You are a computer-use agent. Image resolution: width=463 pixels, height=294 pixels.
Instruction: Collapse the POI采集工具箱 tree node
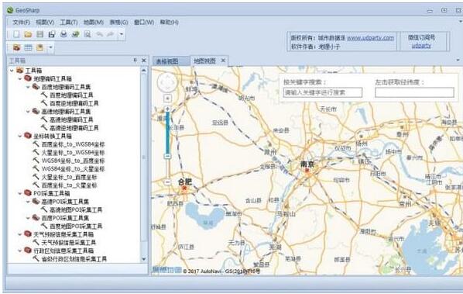click(20, 193)
